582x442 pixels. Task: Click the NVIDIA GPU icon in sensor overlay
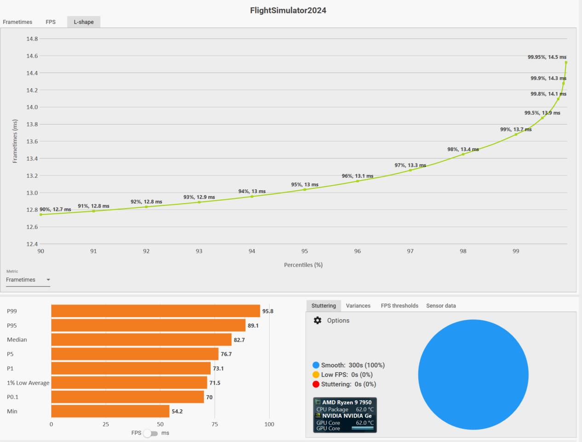318,416
